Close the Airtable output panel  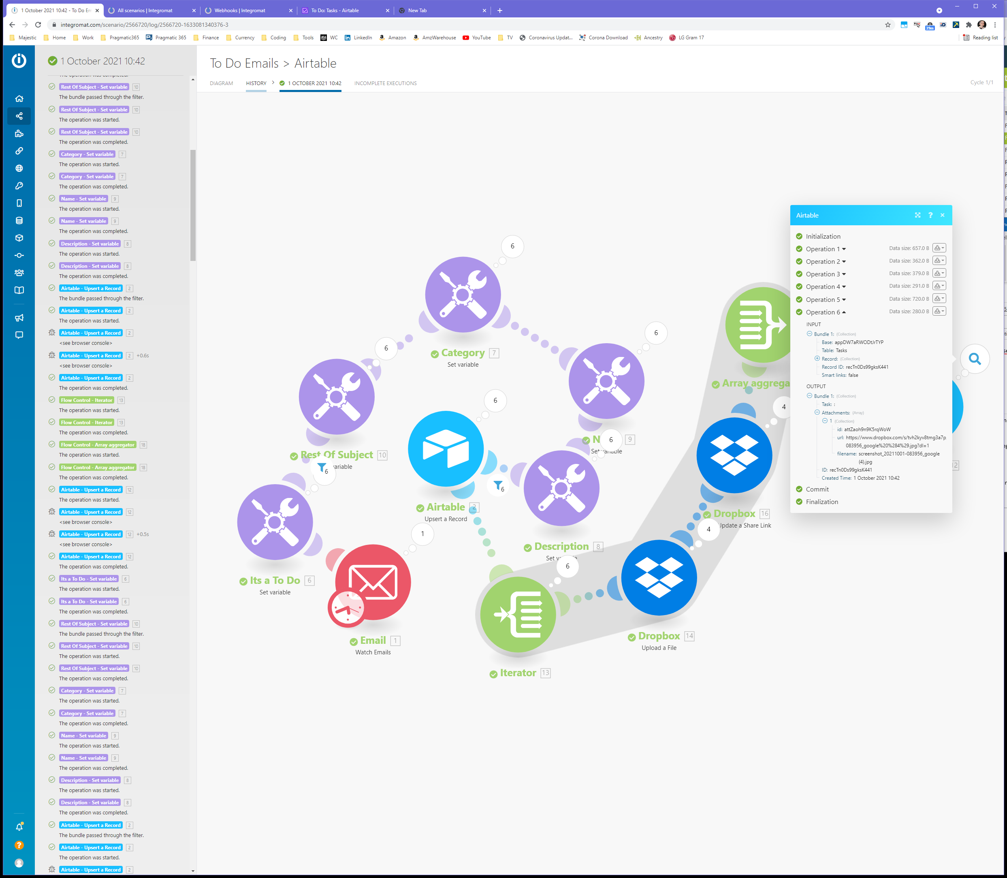[942, 215]
